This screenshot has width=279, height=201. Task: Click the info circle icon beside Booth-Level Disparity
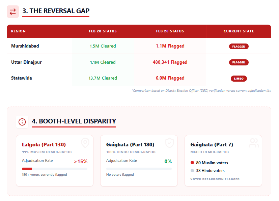(x=22, y=122)
